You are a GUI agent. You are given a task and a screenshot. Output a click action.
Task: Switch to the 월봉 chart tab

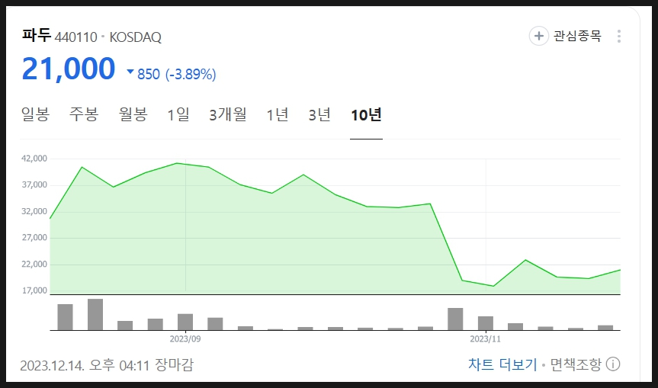[x=133, y=114]
